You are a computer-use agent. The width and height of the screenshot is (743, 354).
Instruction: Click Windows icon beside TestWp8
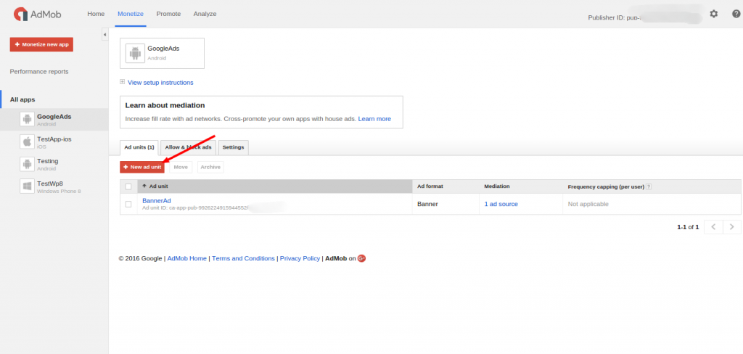pyautogui.click(x=28, y=186)
